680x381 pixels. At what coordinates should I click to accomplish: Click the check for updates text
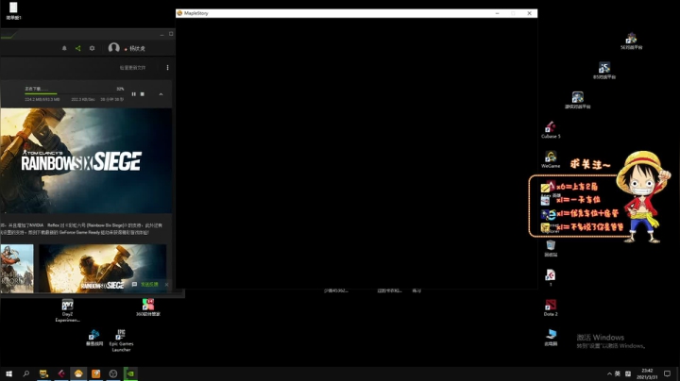pos(133,68)
